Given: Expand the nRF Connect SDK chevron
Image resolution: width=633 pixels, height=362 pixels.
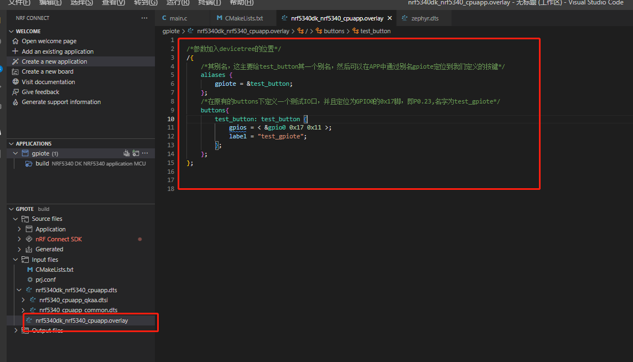Looking at the screenshot, I should [19, 239].
